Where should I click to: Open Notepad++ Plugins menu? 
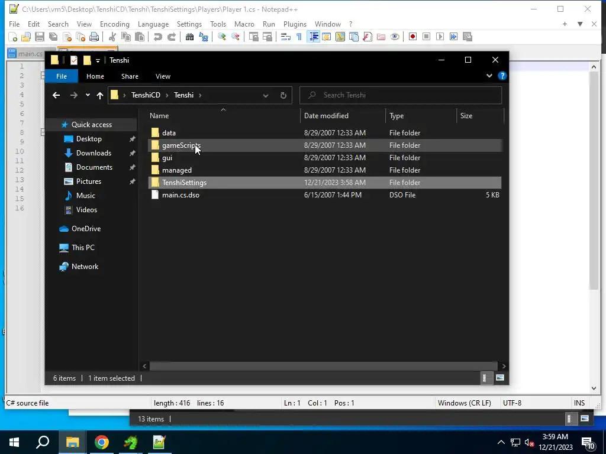295,24
